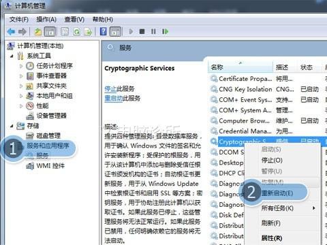Open 性能 tree item

pyautogui.click(x=42, y=105)
